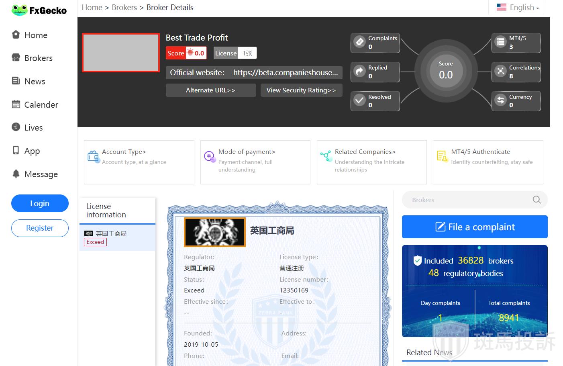Expand View Security Rating
Image resolution: width=563 pixels, height=366 pixels.
coord(301,90)
